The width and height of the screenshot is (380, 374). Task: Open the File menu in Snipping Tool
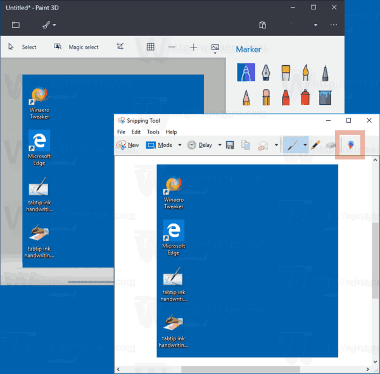(121, 132)
